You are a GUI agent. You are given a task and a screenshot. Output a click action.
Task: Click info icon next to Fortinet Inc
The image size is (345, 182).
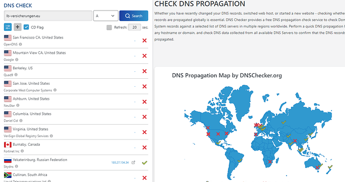[x=22, y=151]
